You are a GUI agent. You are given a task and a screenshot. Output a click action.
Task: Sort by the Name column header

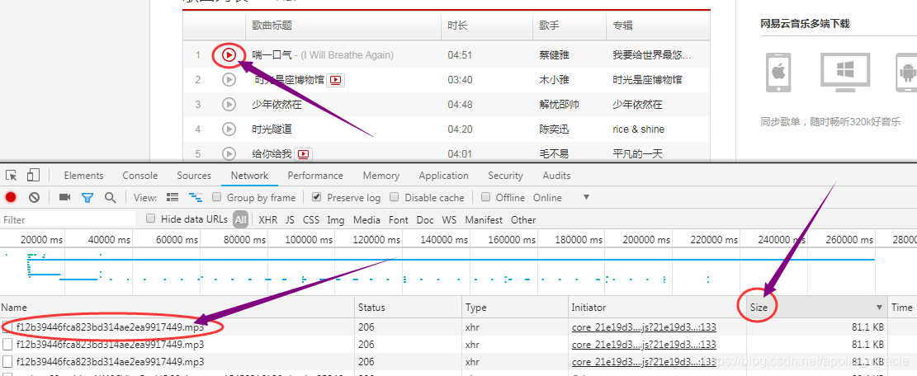(177, 307)
